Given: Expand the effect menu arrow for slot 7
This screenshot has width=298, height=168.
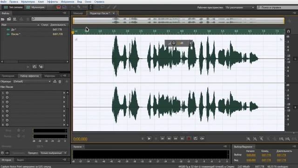Looking at the screenshot, I should [64, 120].
